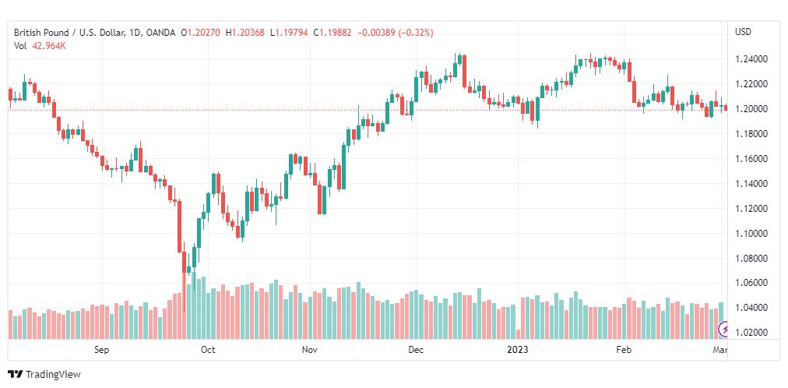Viewport: 788px width, 388px height.
Task: Click the 1.10000 price scale label
Action: click(751, 234)
